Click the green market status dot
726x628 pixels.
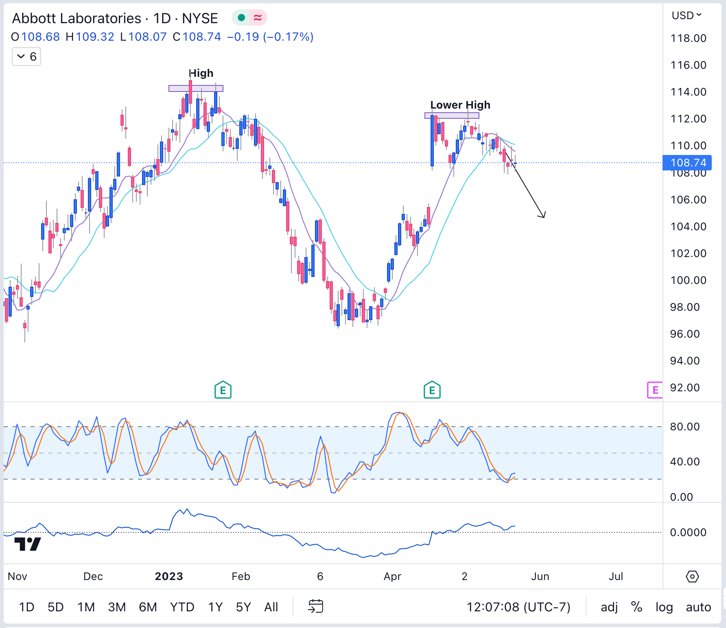pos(241,17)
